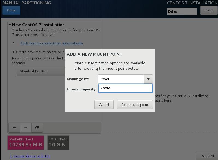The height and width of the screenshot is (160, 218).
Task: Collapse the New CentOS 7 Installation section
Action: [x=10, y=25]
